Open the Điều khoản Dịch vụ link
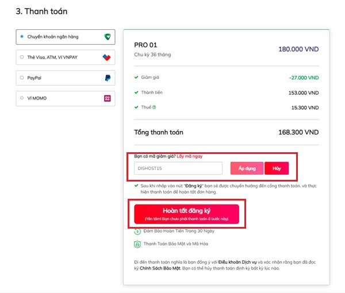 (x=237, y=262)
